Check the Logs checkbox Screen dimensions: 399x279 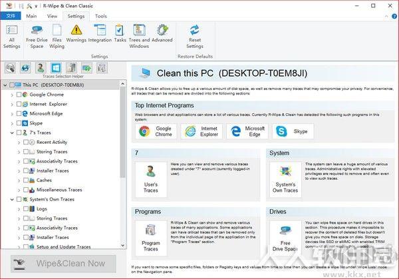click(x=26, y=208)
